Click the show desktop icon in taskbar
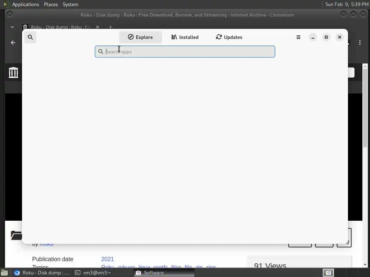370x277 pixels. tap(4, 273)
